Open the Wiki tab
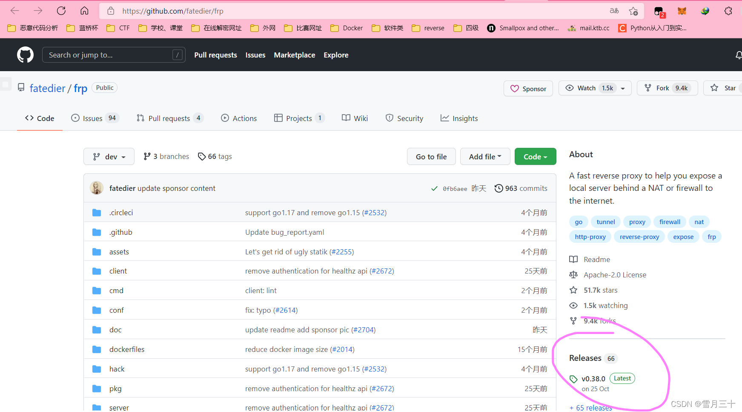Viewport: 742px width, 412px height. tap(355, 118)
